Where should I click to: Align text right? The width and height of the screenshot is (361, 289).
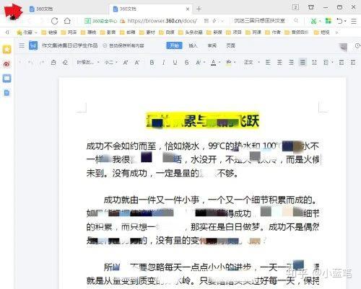coord(291,63)
